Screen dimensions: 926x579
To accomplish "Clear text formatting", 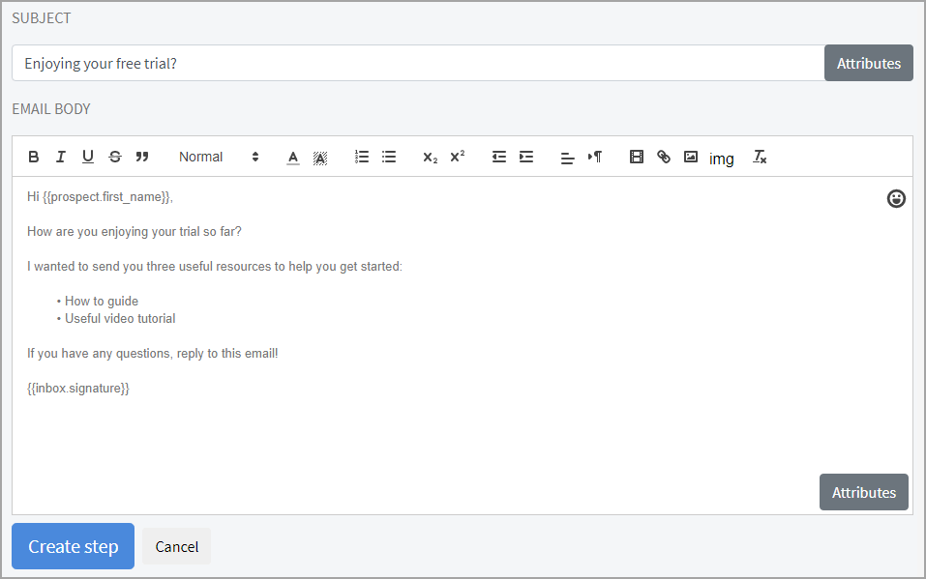I will click(x=761, y=157).
